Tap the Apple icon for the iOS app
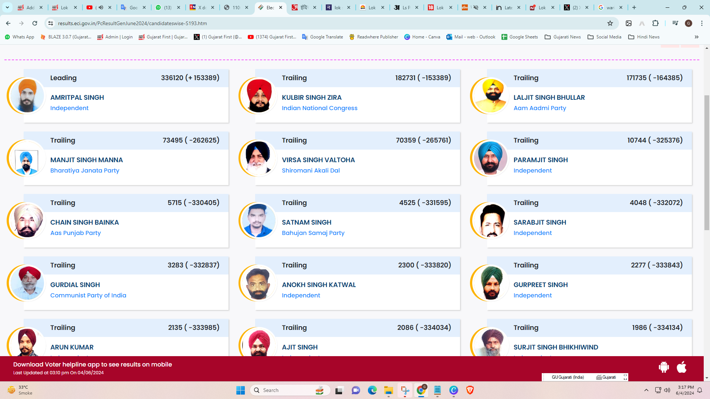710x399 pixels. tap(682, 367)
